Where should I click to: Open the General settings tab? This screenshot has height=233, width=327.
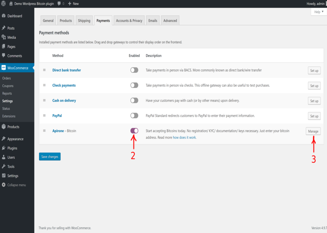click(48, 21)
